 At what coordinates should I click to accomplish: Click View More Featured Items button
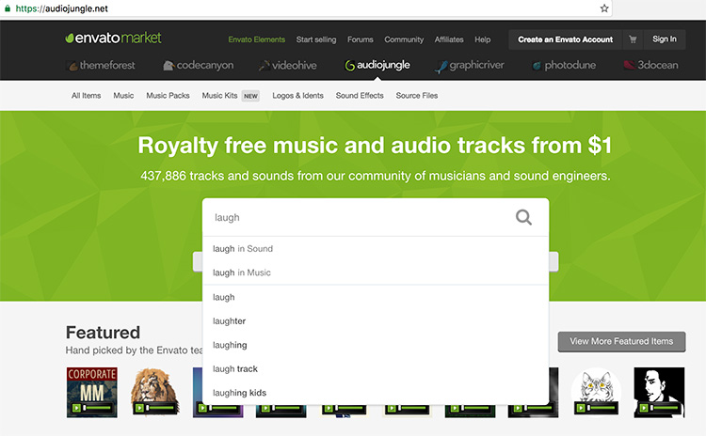(621, 341)
